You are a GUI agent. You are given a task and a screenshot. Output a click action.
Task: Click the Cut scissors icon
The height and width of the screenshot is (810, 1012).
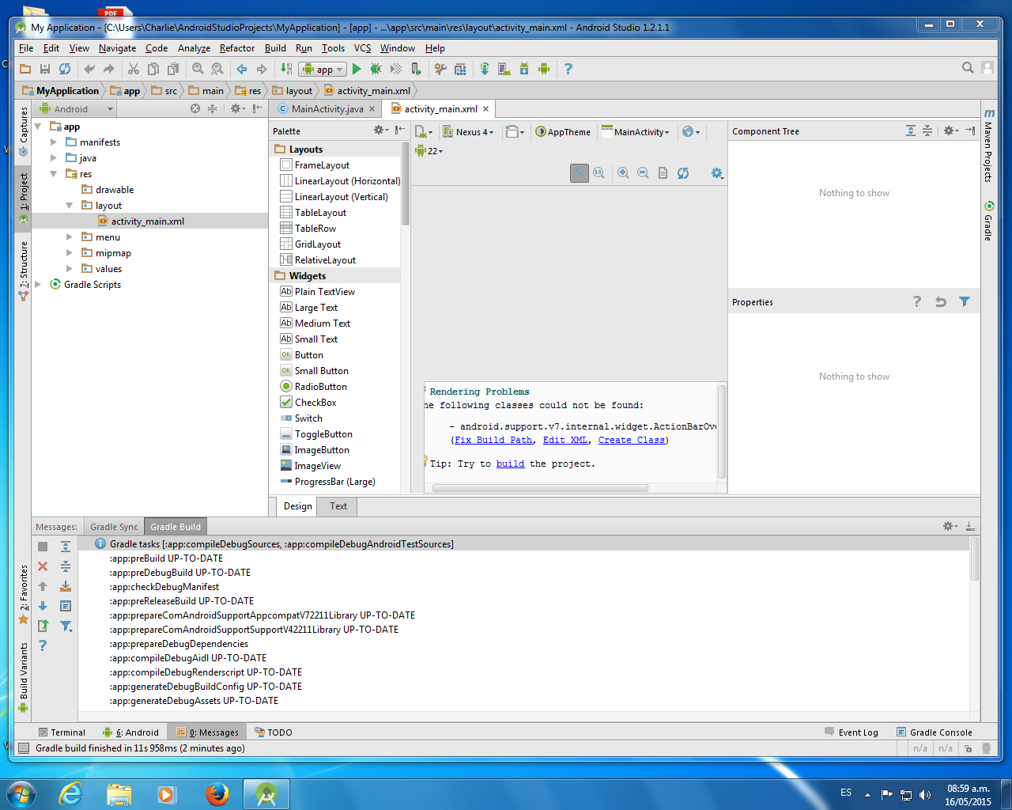click(x=134, y=70)
